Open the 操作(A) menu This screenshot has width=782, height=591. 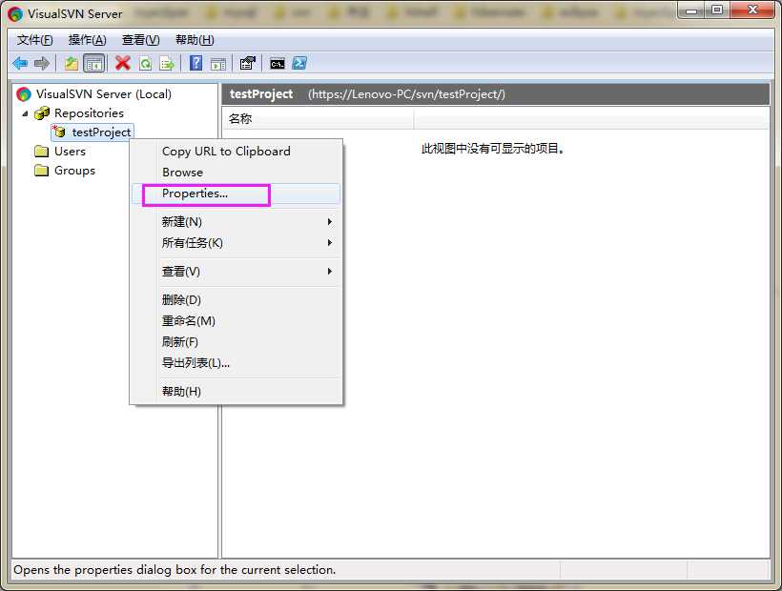tap(88, 40)
